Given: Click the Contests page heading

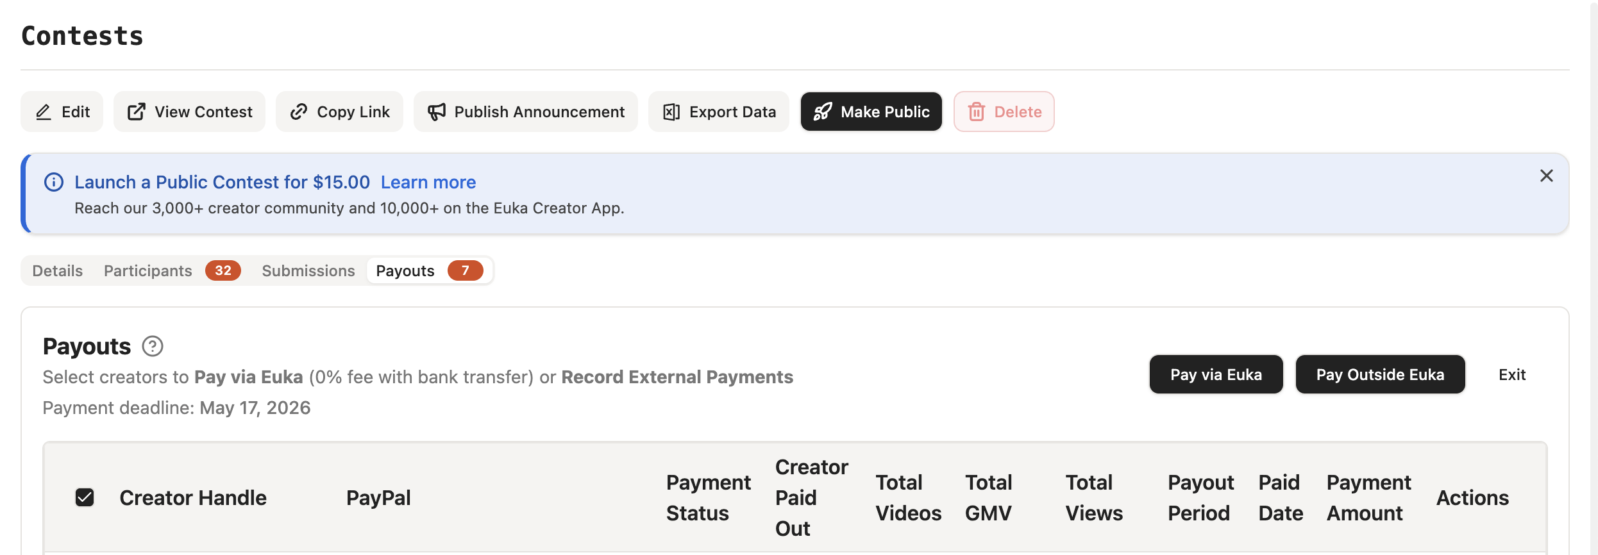Looking at the screenshot, I should [82, 36].
